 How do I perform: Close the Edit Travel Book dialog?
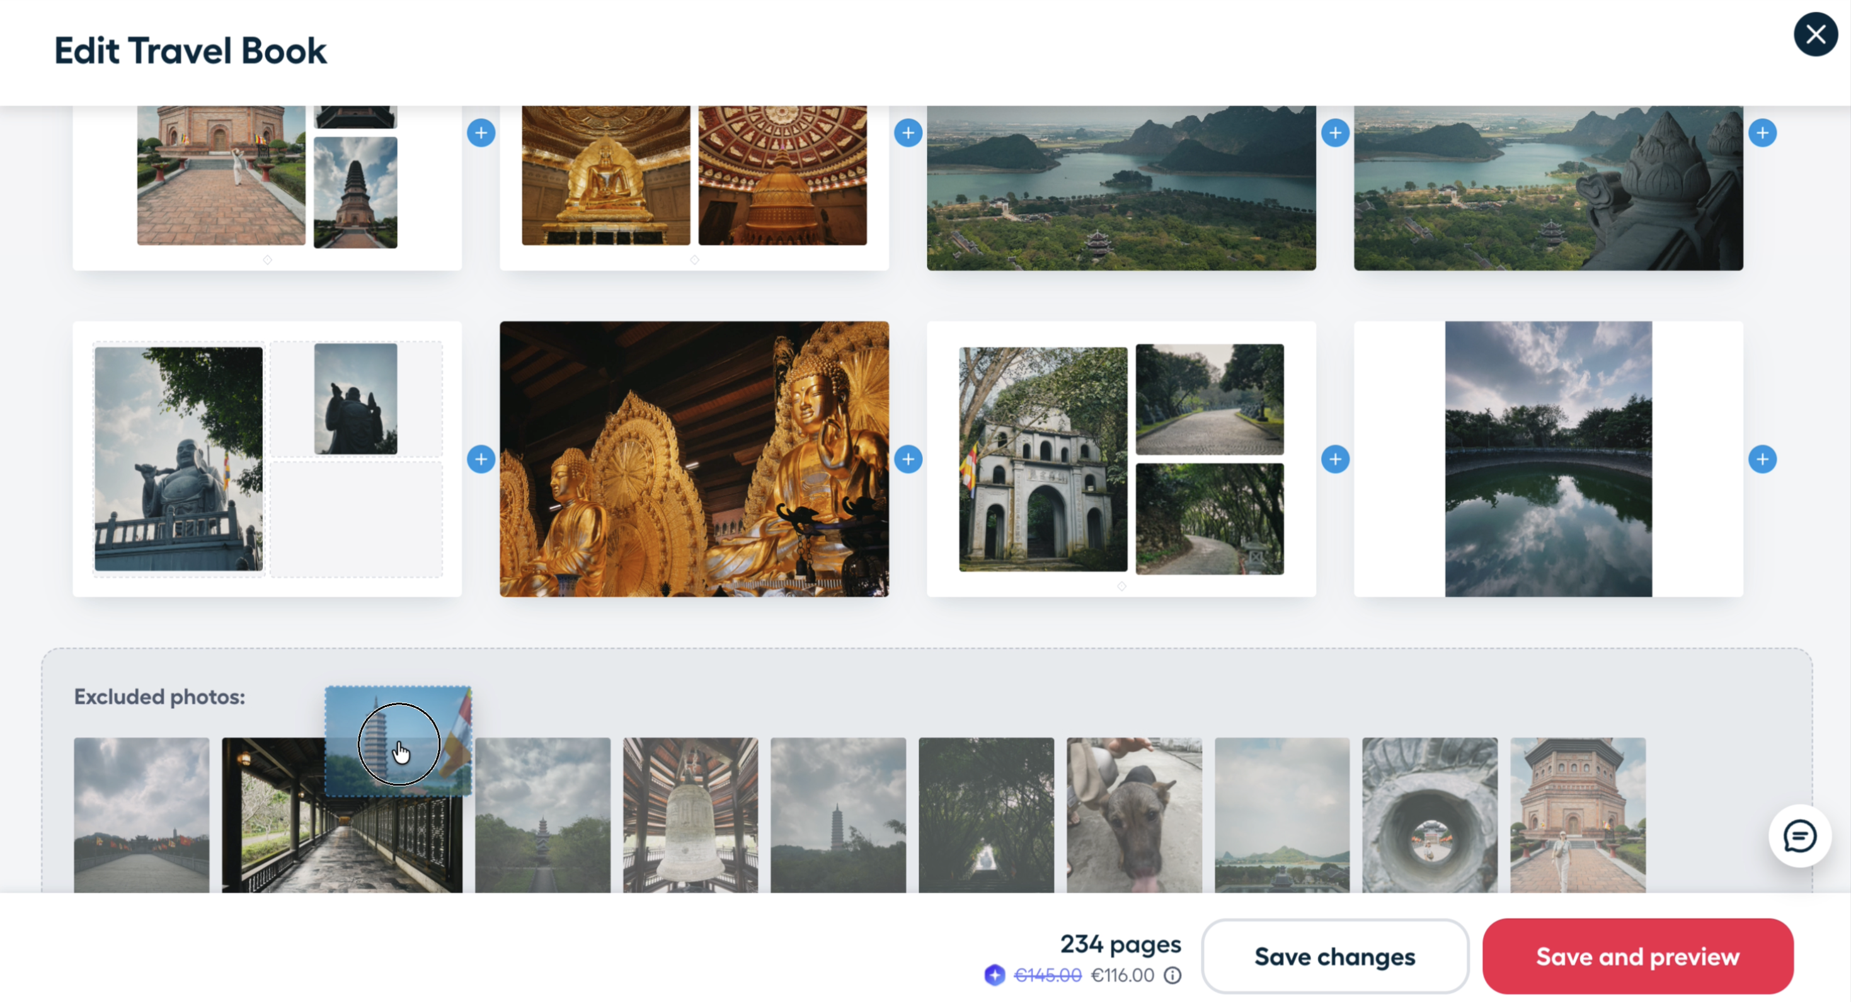coord(1815,34)
